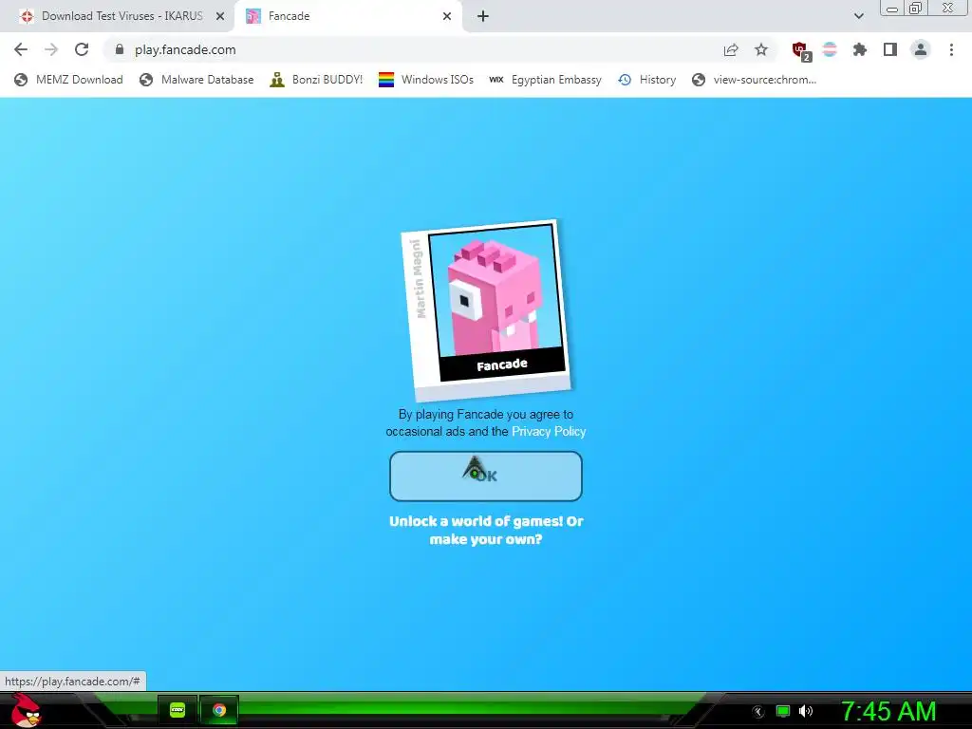Image resolution: width=972 pixels, height=729 pixels.
Task: View site info via the lock icon
Action: click(x=120, y=49)
